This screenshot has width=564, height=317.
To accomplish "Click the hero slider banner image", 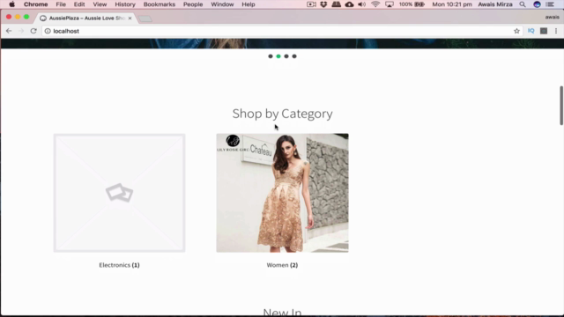I will 282,43.
